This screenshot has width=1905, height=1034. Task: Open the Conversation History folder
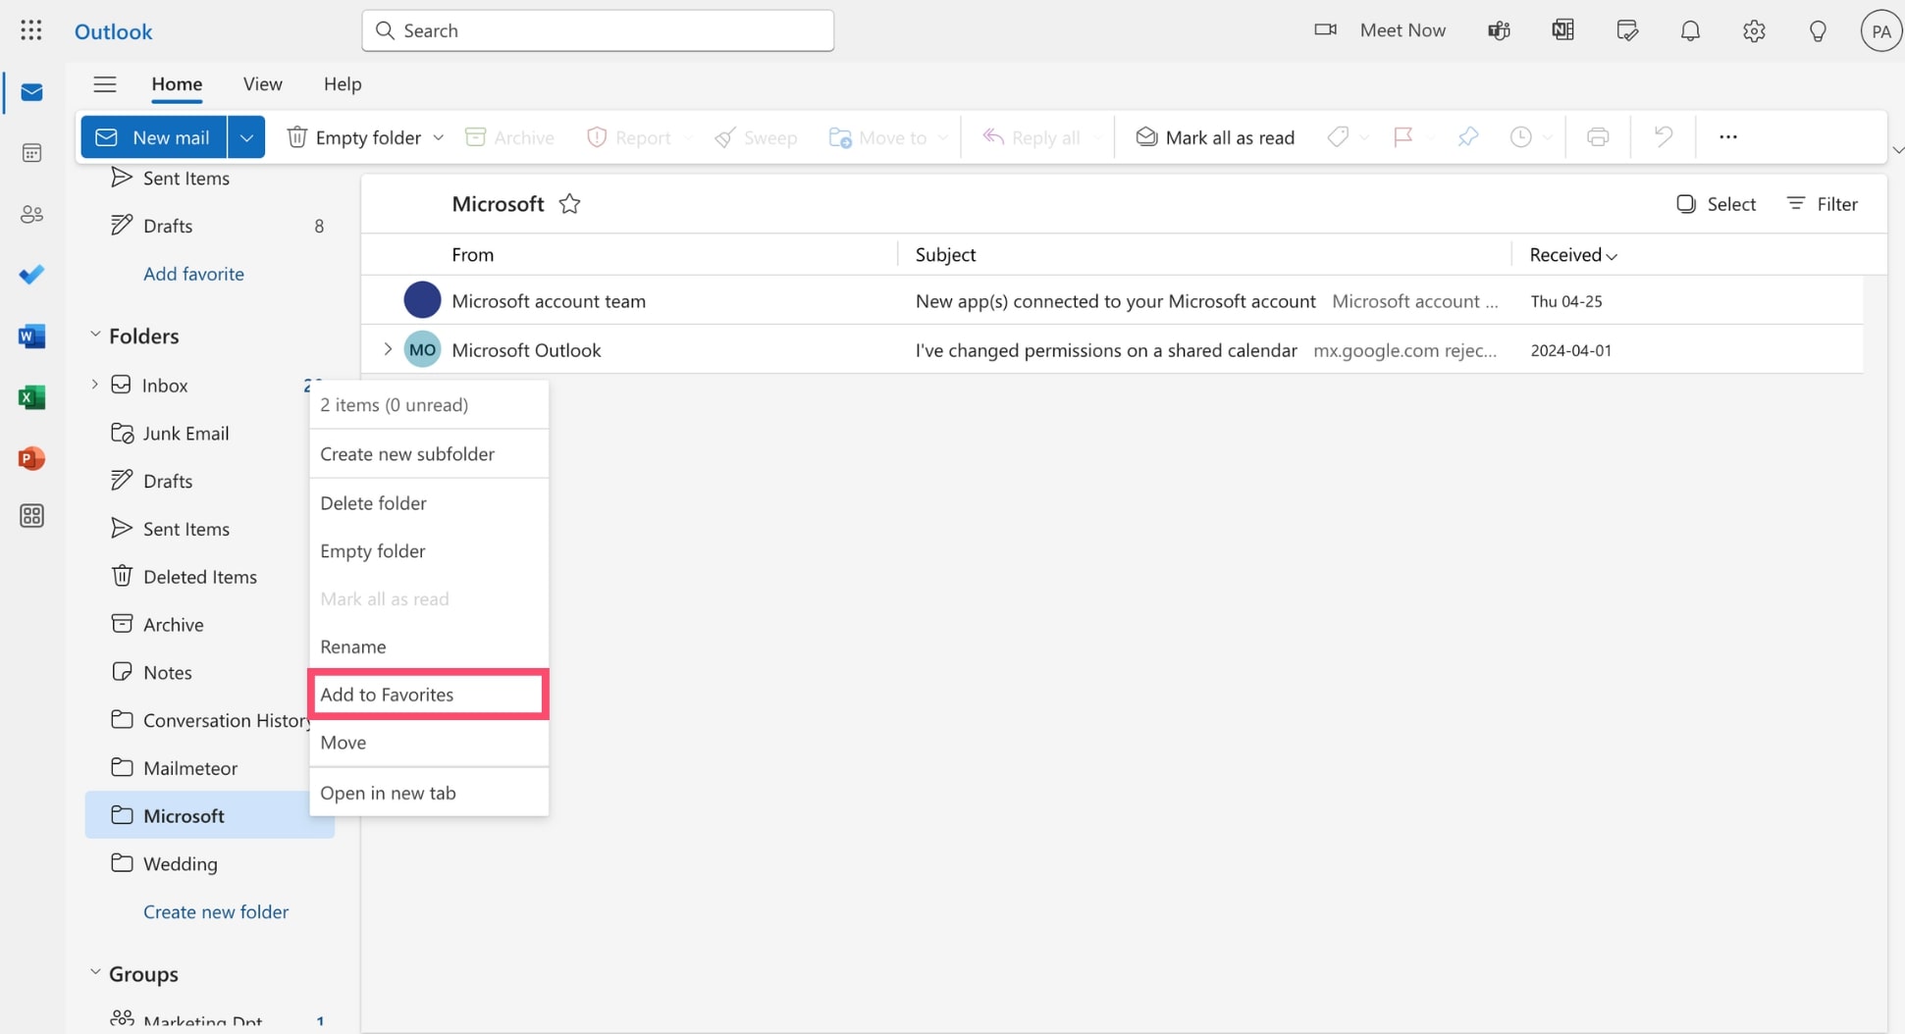196,721
